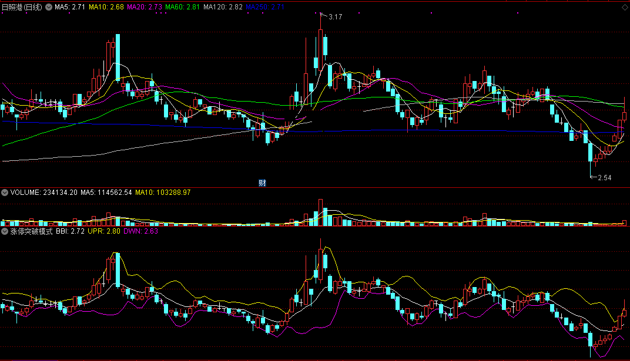This screenshot has width=630, height=361.
Task: Click the BBI: 2.72 value label
Action: tap(70, 231)
